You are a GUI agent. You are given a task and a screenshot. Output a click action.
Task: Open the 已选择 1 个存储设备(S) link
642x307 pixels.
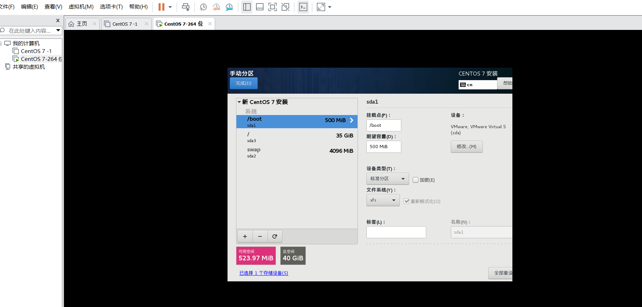tap(264, 273)
